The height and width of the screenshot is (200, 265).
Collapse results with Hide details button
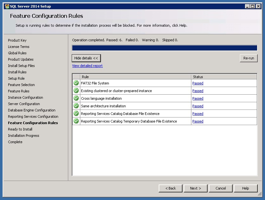click(86, 58)
